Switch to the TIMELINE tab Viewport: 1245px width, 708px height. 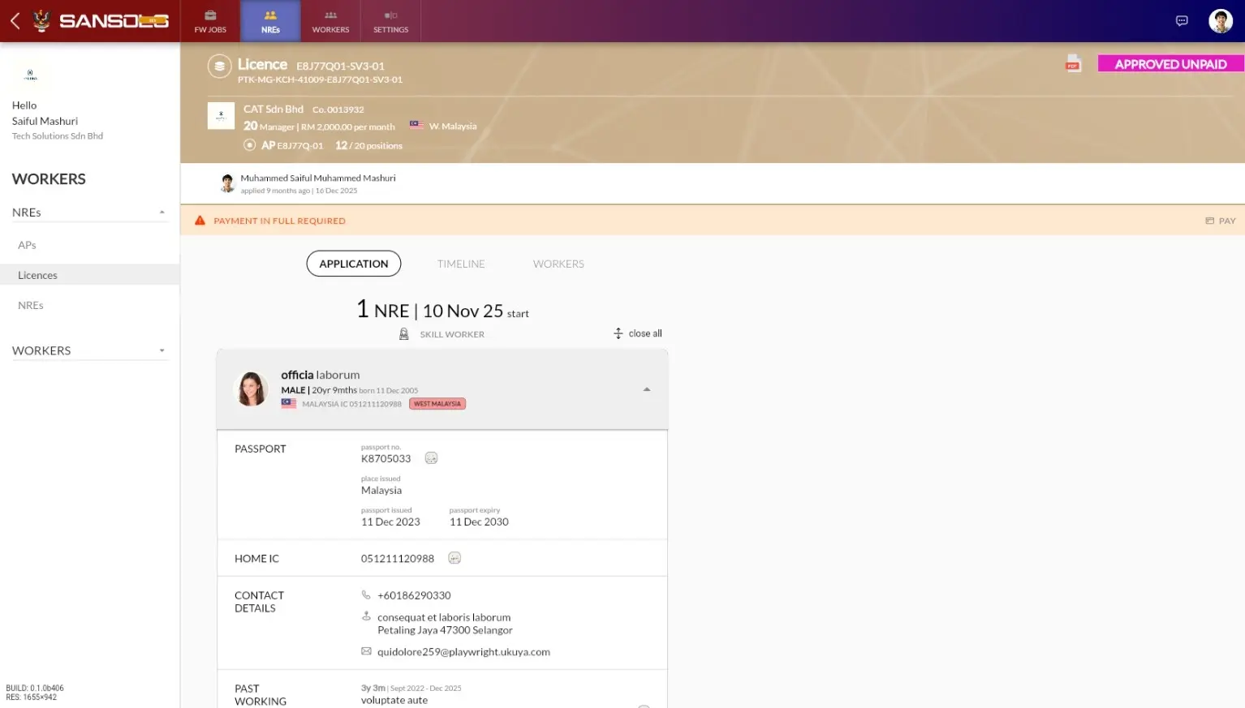[x=461, y=264]
